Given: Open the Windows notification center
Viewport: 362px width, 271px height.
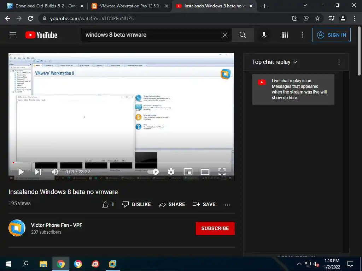Looking at the screenshot, I should click(x=350, y=264).
